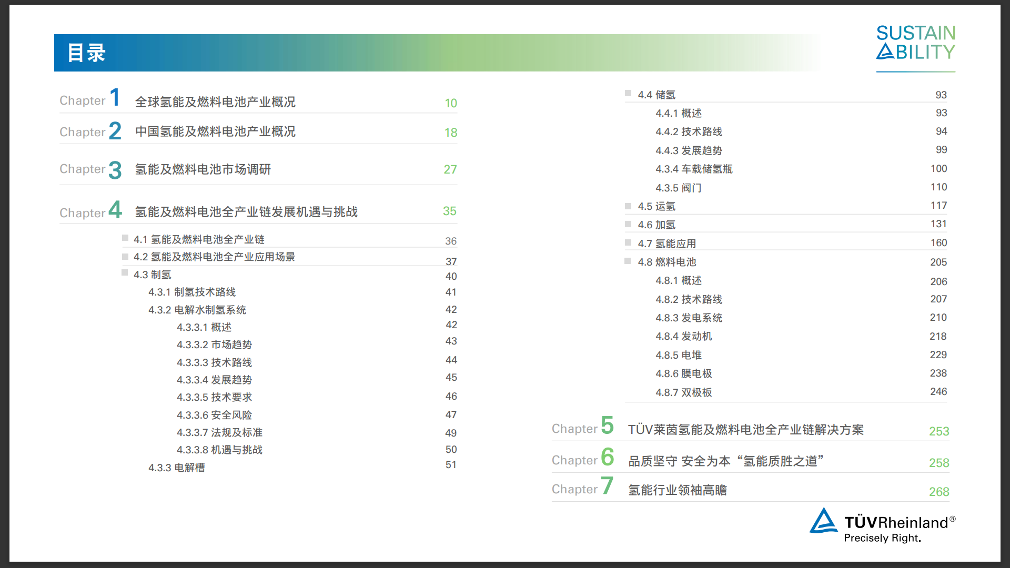
Task: Click the TÜV Rheinland triangle logo
Action: (823, 521)
